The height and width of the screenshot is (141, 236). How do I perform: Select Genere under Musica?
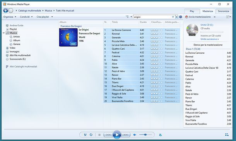(17, 44)
